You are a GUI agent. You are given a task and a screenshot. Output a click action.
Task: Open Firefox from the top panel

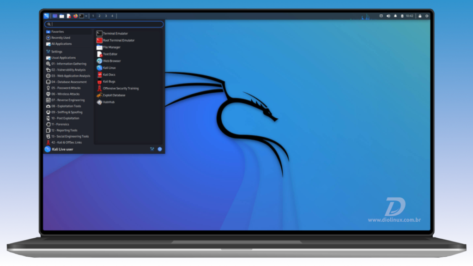[75, 16]
